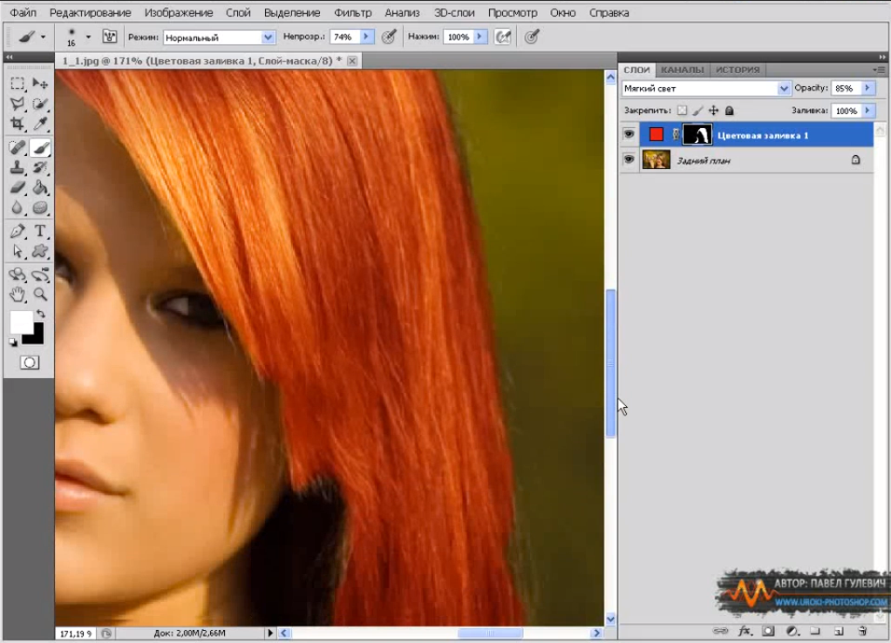Select the Rectangular Marquee tool
Image resolution: width=891 pixels, height=643 pixels.
click(x=17, y=84)
